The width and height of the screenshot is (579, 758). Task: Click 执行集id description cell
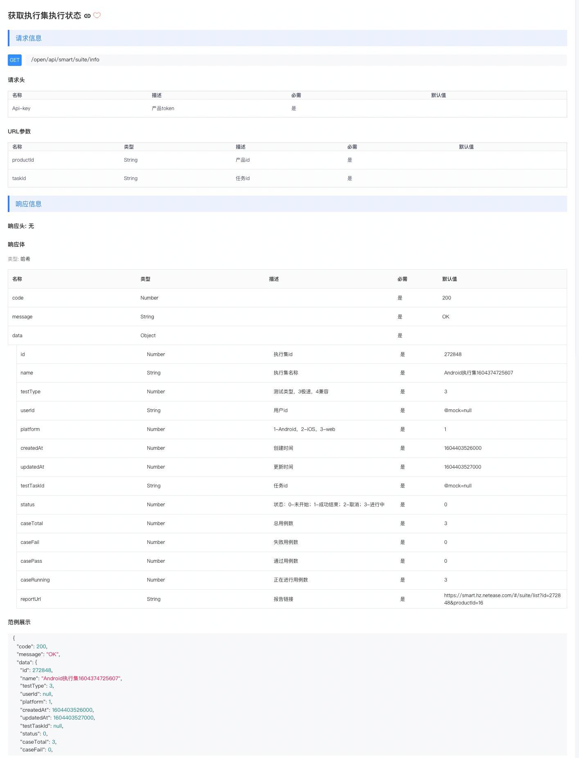pyautogui.click(x=283, y=354)
